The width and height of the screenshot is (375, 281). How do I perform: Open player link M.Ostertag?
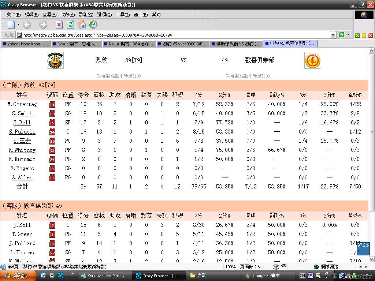[22, 104]
